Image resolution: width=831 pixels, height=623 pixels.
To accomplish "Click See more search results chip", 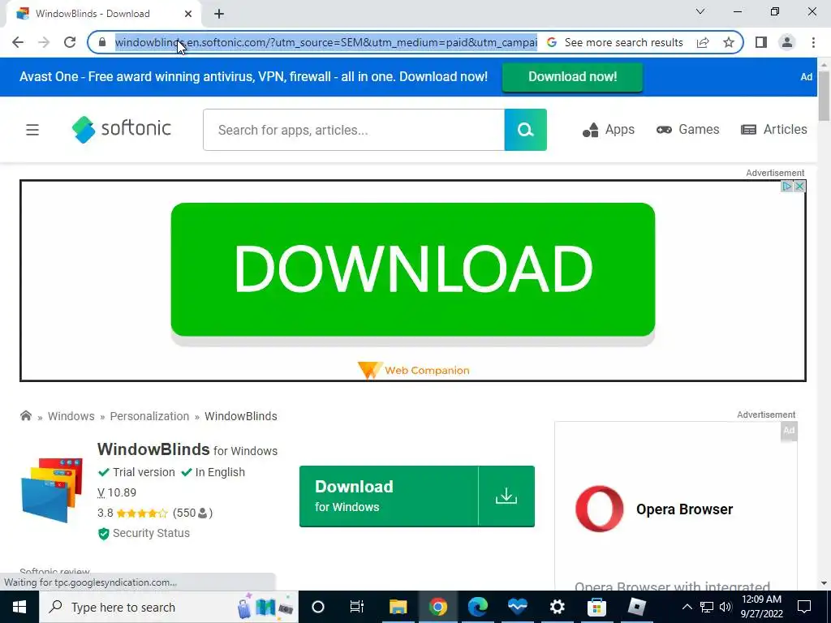I will [x=615, y=42].
